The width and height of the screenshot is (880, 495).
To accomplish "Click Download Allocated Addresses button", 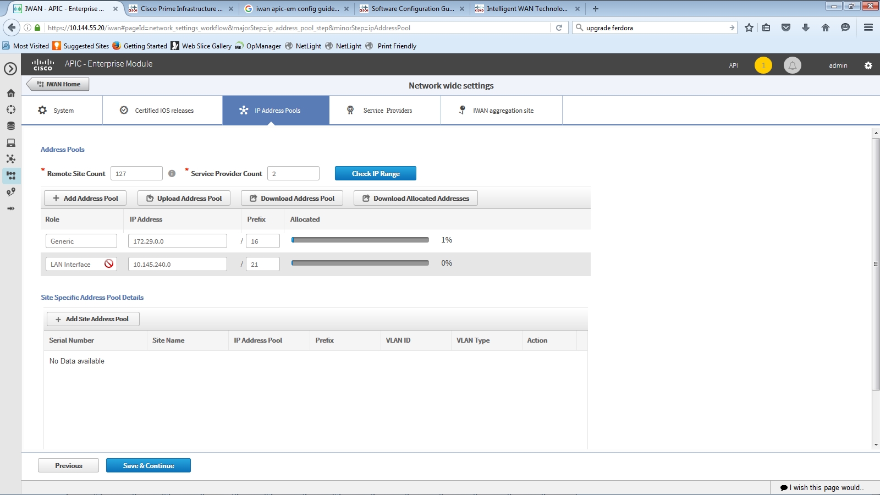I will (416, 198).
